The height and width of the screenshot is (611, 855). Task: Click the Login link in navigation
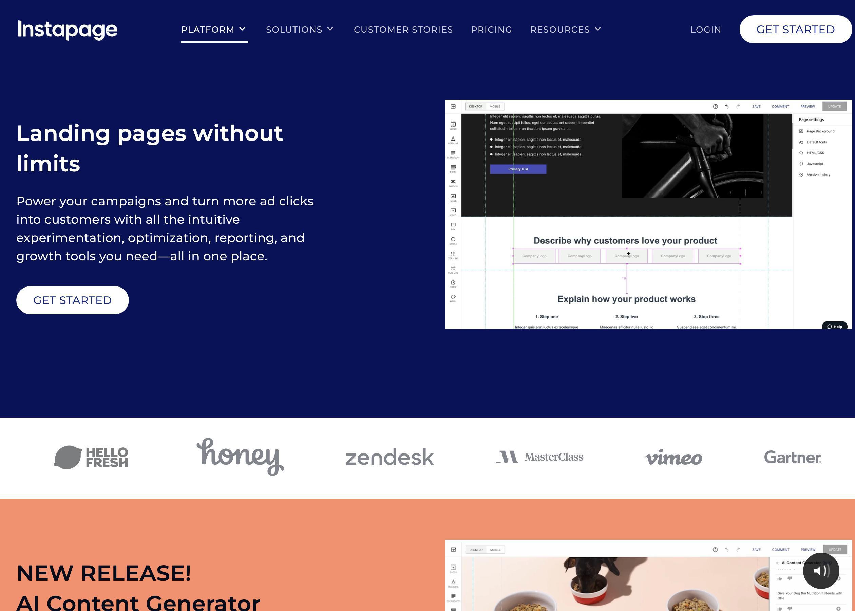coord(706,29)
